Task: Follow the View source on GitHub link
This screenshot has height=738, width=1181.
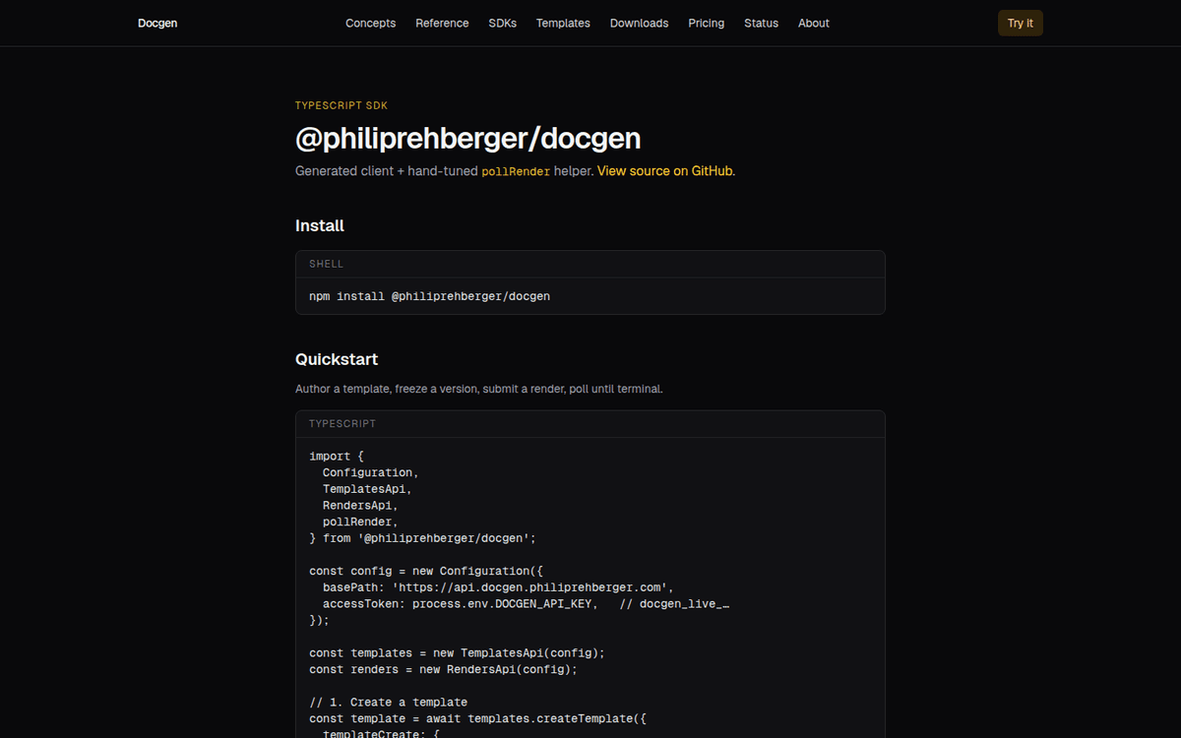Action: 665,171
